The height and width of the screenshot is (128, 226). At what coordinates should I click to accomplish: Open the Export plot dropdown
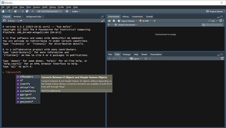(135, 59)
